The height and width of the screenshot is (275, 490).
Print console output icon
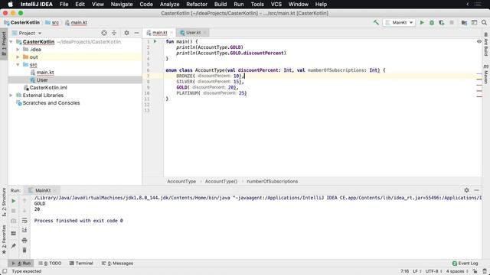click(x=24, y=240)
